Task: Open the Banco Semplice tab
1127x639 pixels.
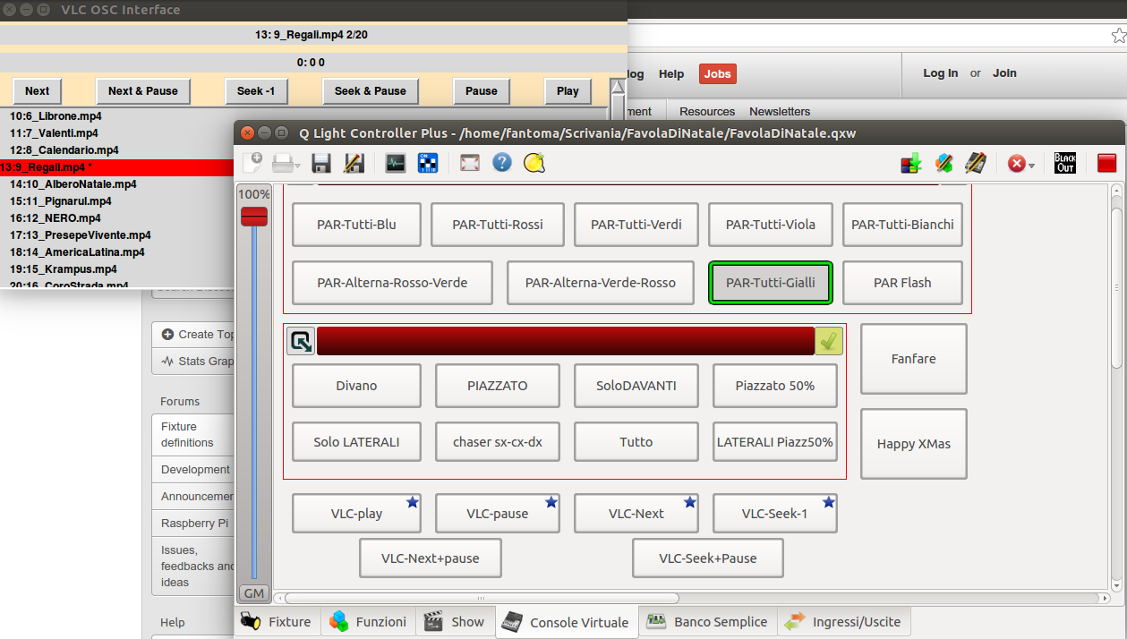Action: point(707,621)
